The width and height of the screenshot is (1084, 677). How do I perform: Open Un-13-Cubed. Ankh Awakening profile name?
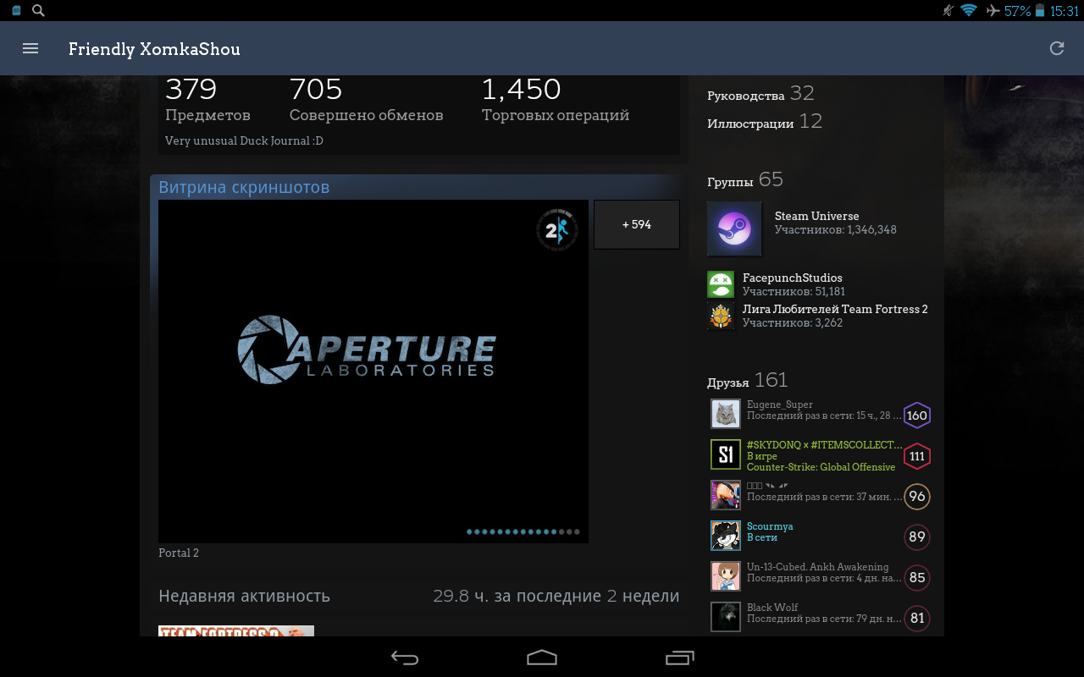(817, 567)
